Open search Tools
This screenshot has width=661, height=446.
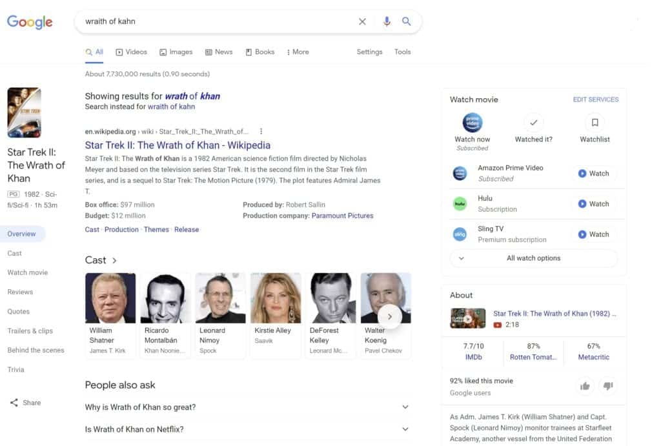(x=403, y=52)
